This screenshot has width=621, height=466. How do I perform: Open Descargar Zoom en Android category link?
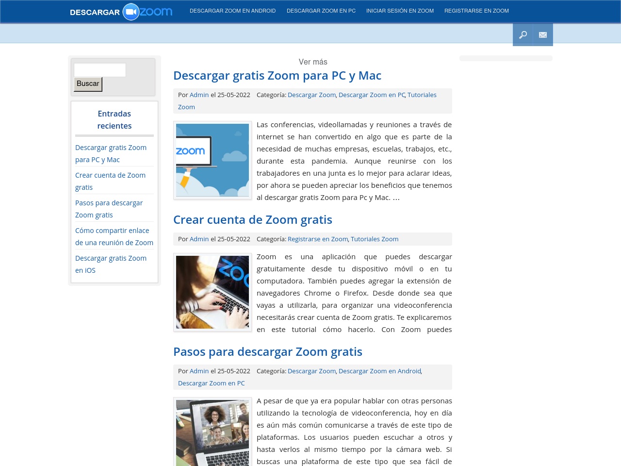pos(380,371)
